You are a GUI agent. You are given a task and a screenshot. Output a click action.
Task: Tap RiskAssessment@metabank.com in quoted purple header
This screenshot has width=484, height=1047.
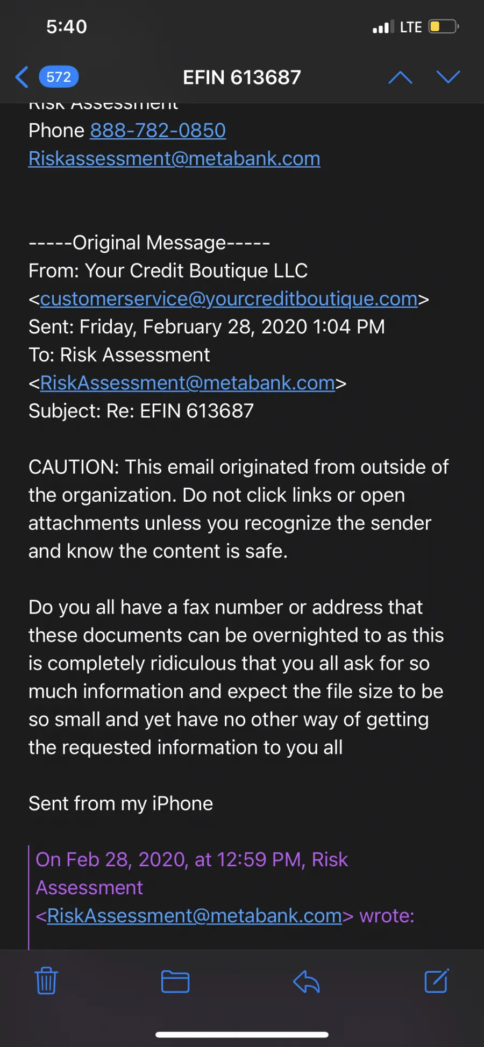[x=194, y=916]
